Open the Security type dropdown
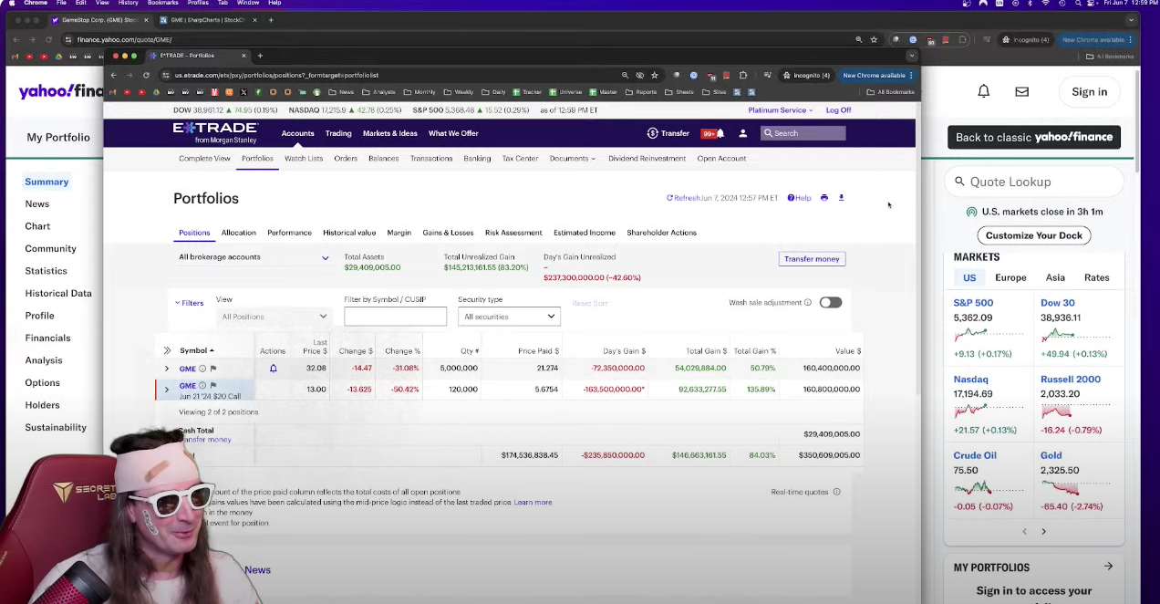 pyautogui.click(x=509, y=317)
